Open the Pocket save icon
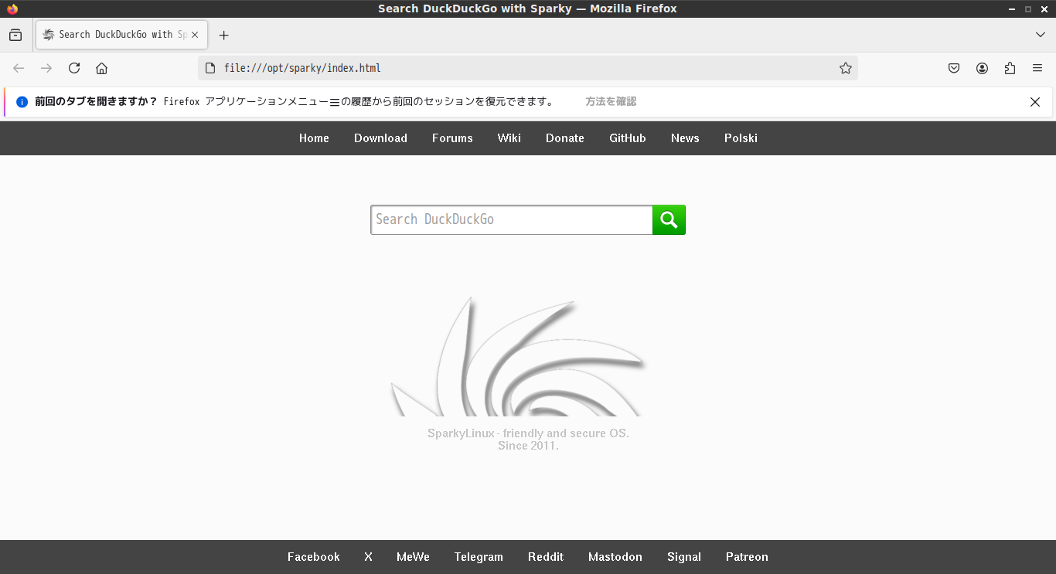Image resolution: width=1056 pixels, height=574 pixels. [954, 68]
